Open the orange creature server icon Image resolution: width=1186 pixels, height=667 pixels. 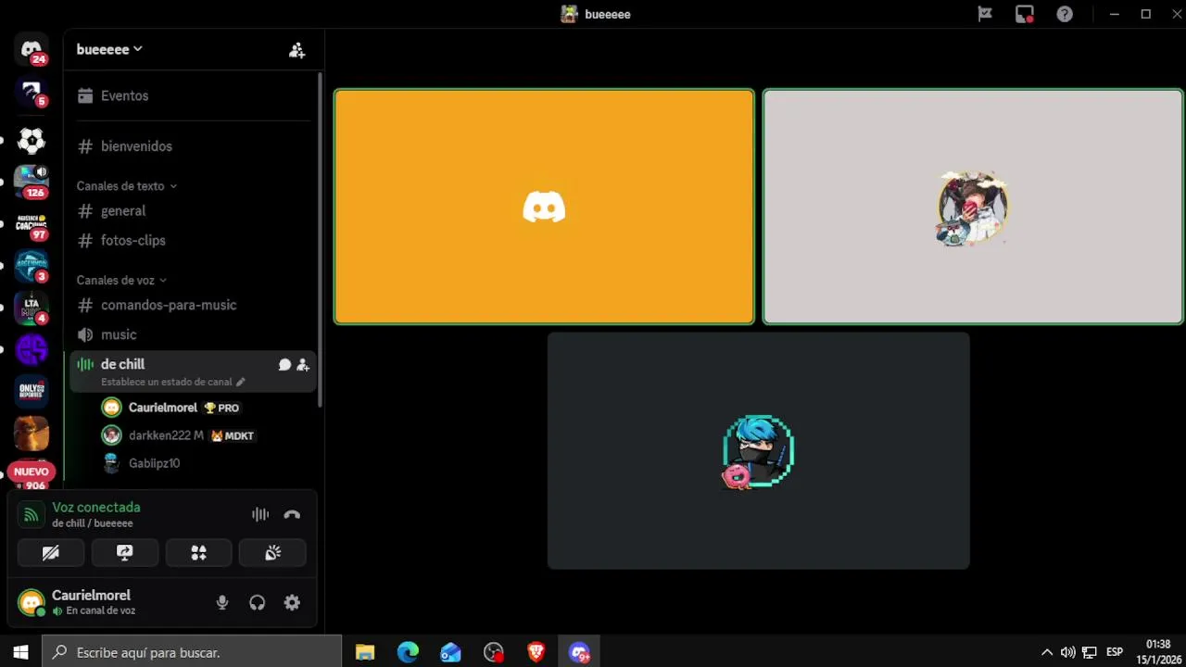pos(32,434)
